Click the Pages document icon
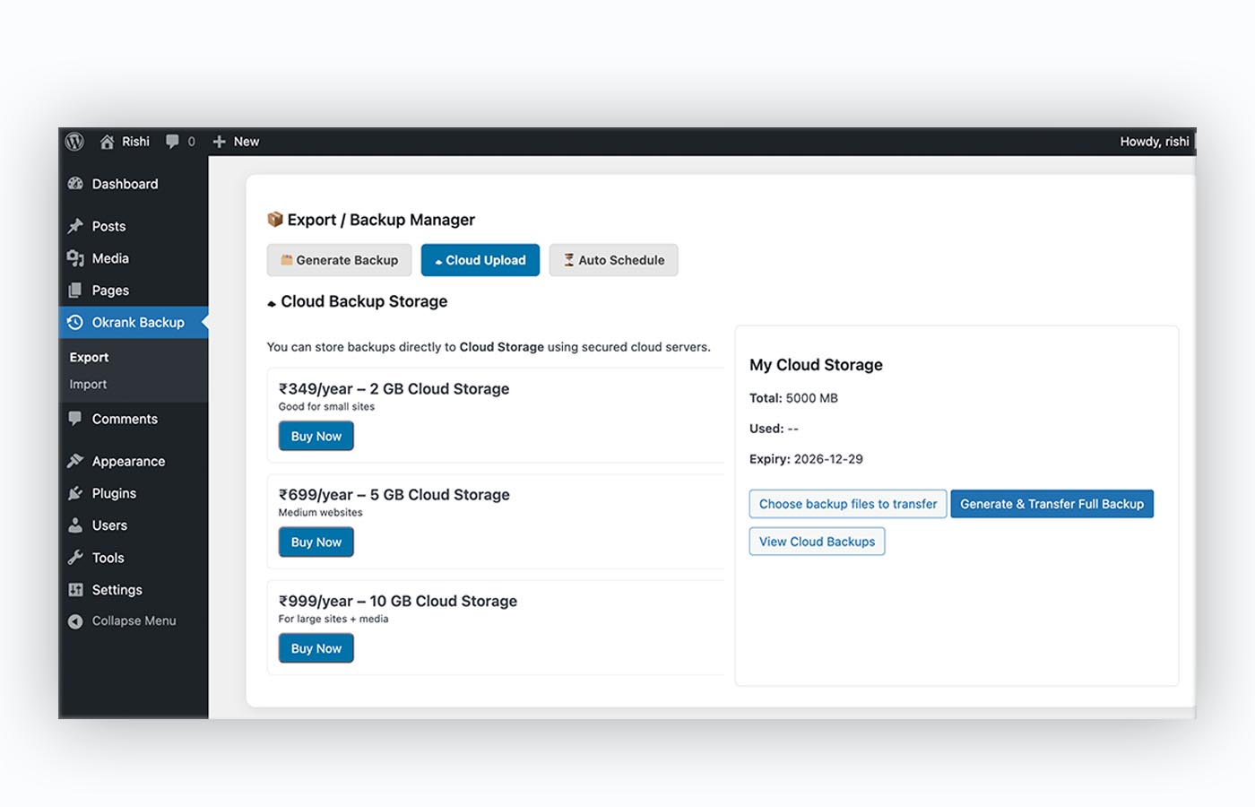This screenshot has height=807, width=1255. 75,290
